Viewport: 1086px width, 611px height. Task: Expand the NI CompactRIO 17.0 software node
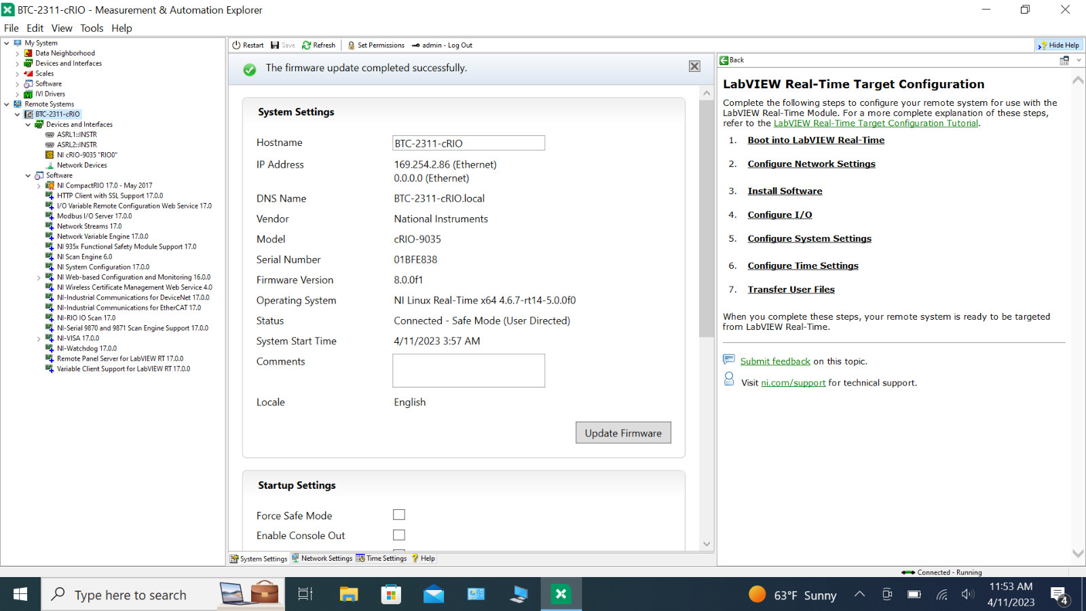coord(39,185)
